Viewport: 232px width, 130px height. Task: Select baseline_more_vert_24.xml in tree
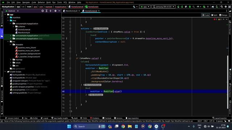[29, 51]
